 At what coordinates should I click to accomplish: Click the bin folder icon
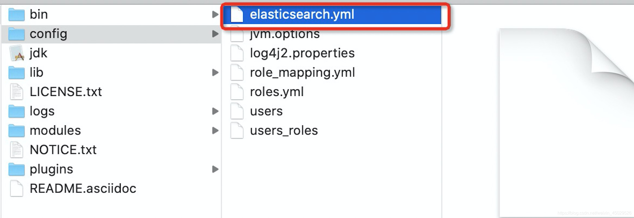[17, 14]
